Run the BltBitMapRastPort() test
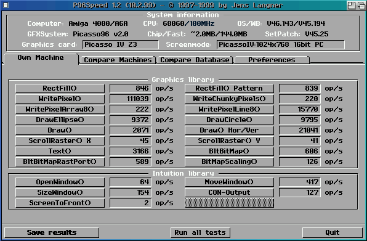Viewport: 367px width, 241px height. click(x=60, y=161)
